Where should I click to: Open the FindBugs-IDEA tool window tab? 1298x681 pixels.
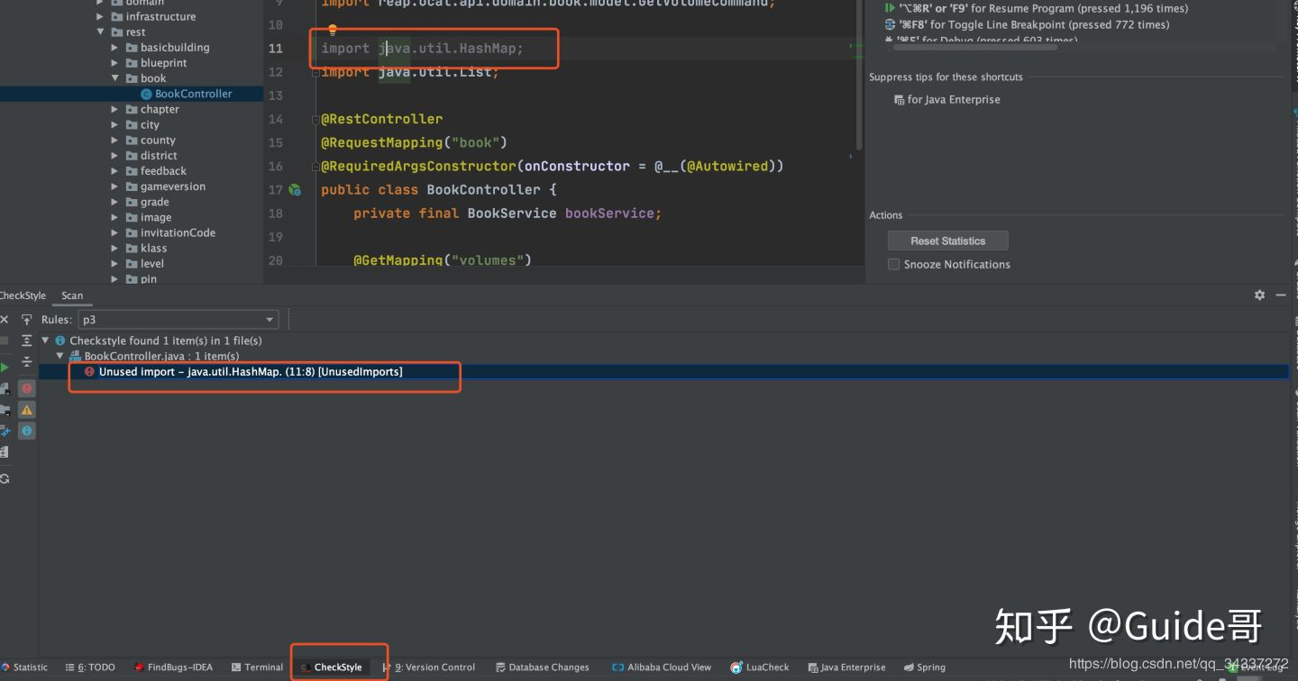click(x=173, y=667)
